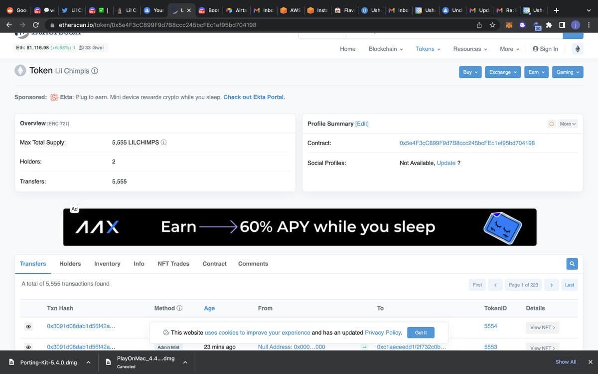598x374 pixels.
Task: Switch to the Airtable browser tab
Action: (236, 10)
